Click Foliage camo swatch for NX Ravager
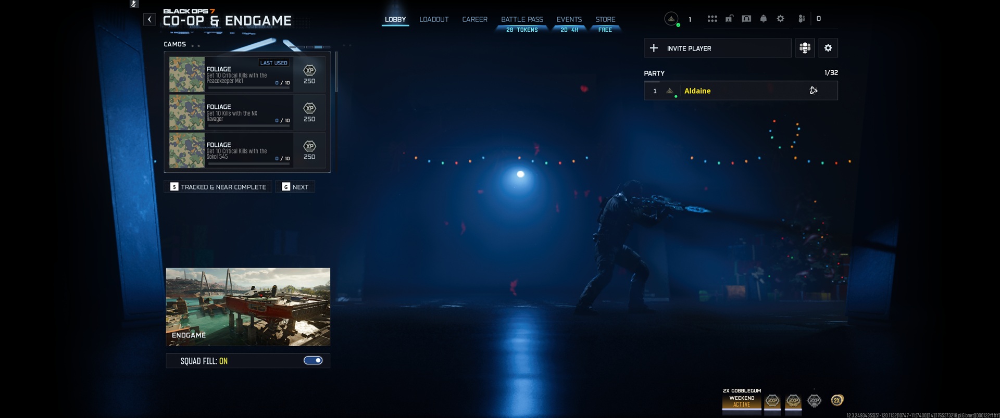 tap(187, 112)
